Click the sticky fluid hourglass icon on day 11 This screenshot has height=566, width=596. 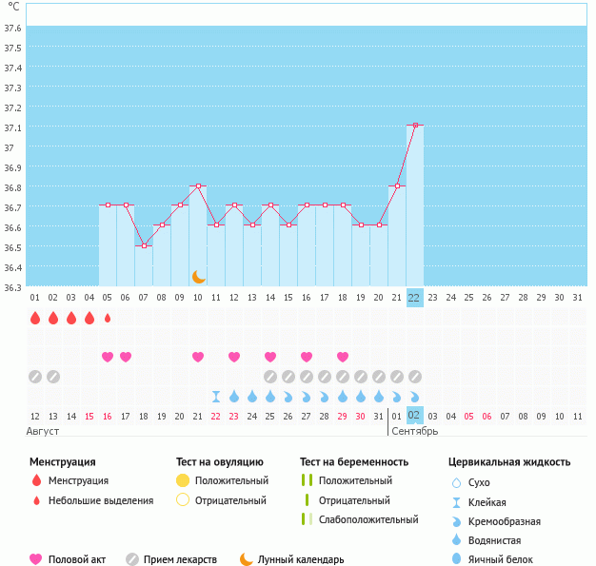coord(216,396)
